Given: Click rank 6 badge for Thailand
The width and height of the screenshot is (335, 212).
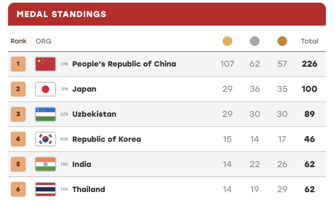Looking at the screenshot, I should (x=18, y=189).
